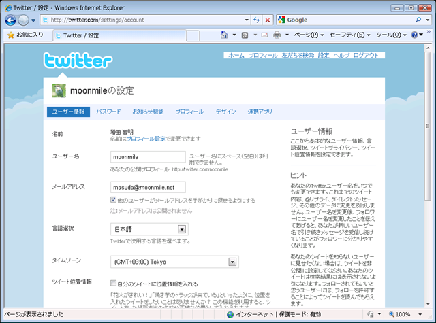The width and height of the screenshot is (436, 323).
Task: Switch to the パスワード tab
Action: pyautogui.click(x=108, y=111)
